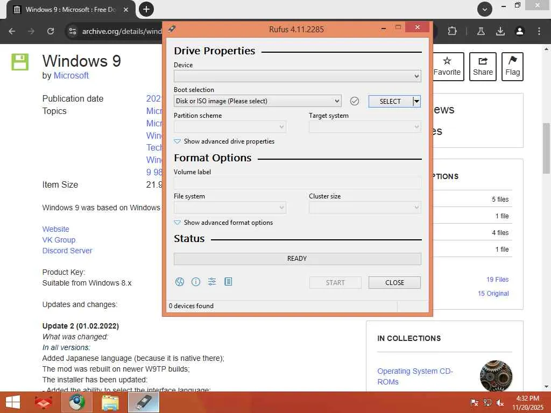The image size is (551, 413).
Task: Go back in Chrome browser
Action: click(x=12, y=31)
